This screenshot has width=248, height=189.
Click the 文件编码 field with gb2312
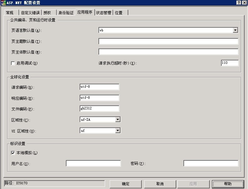click(99, 108)
